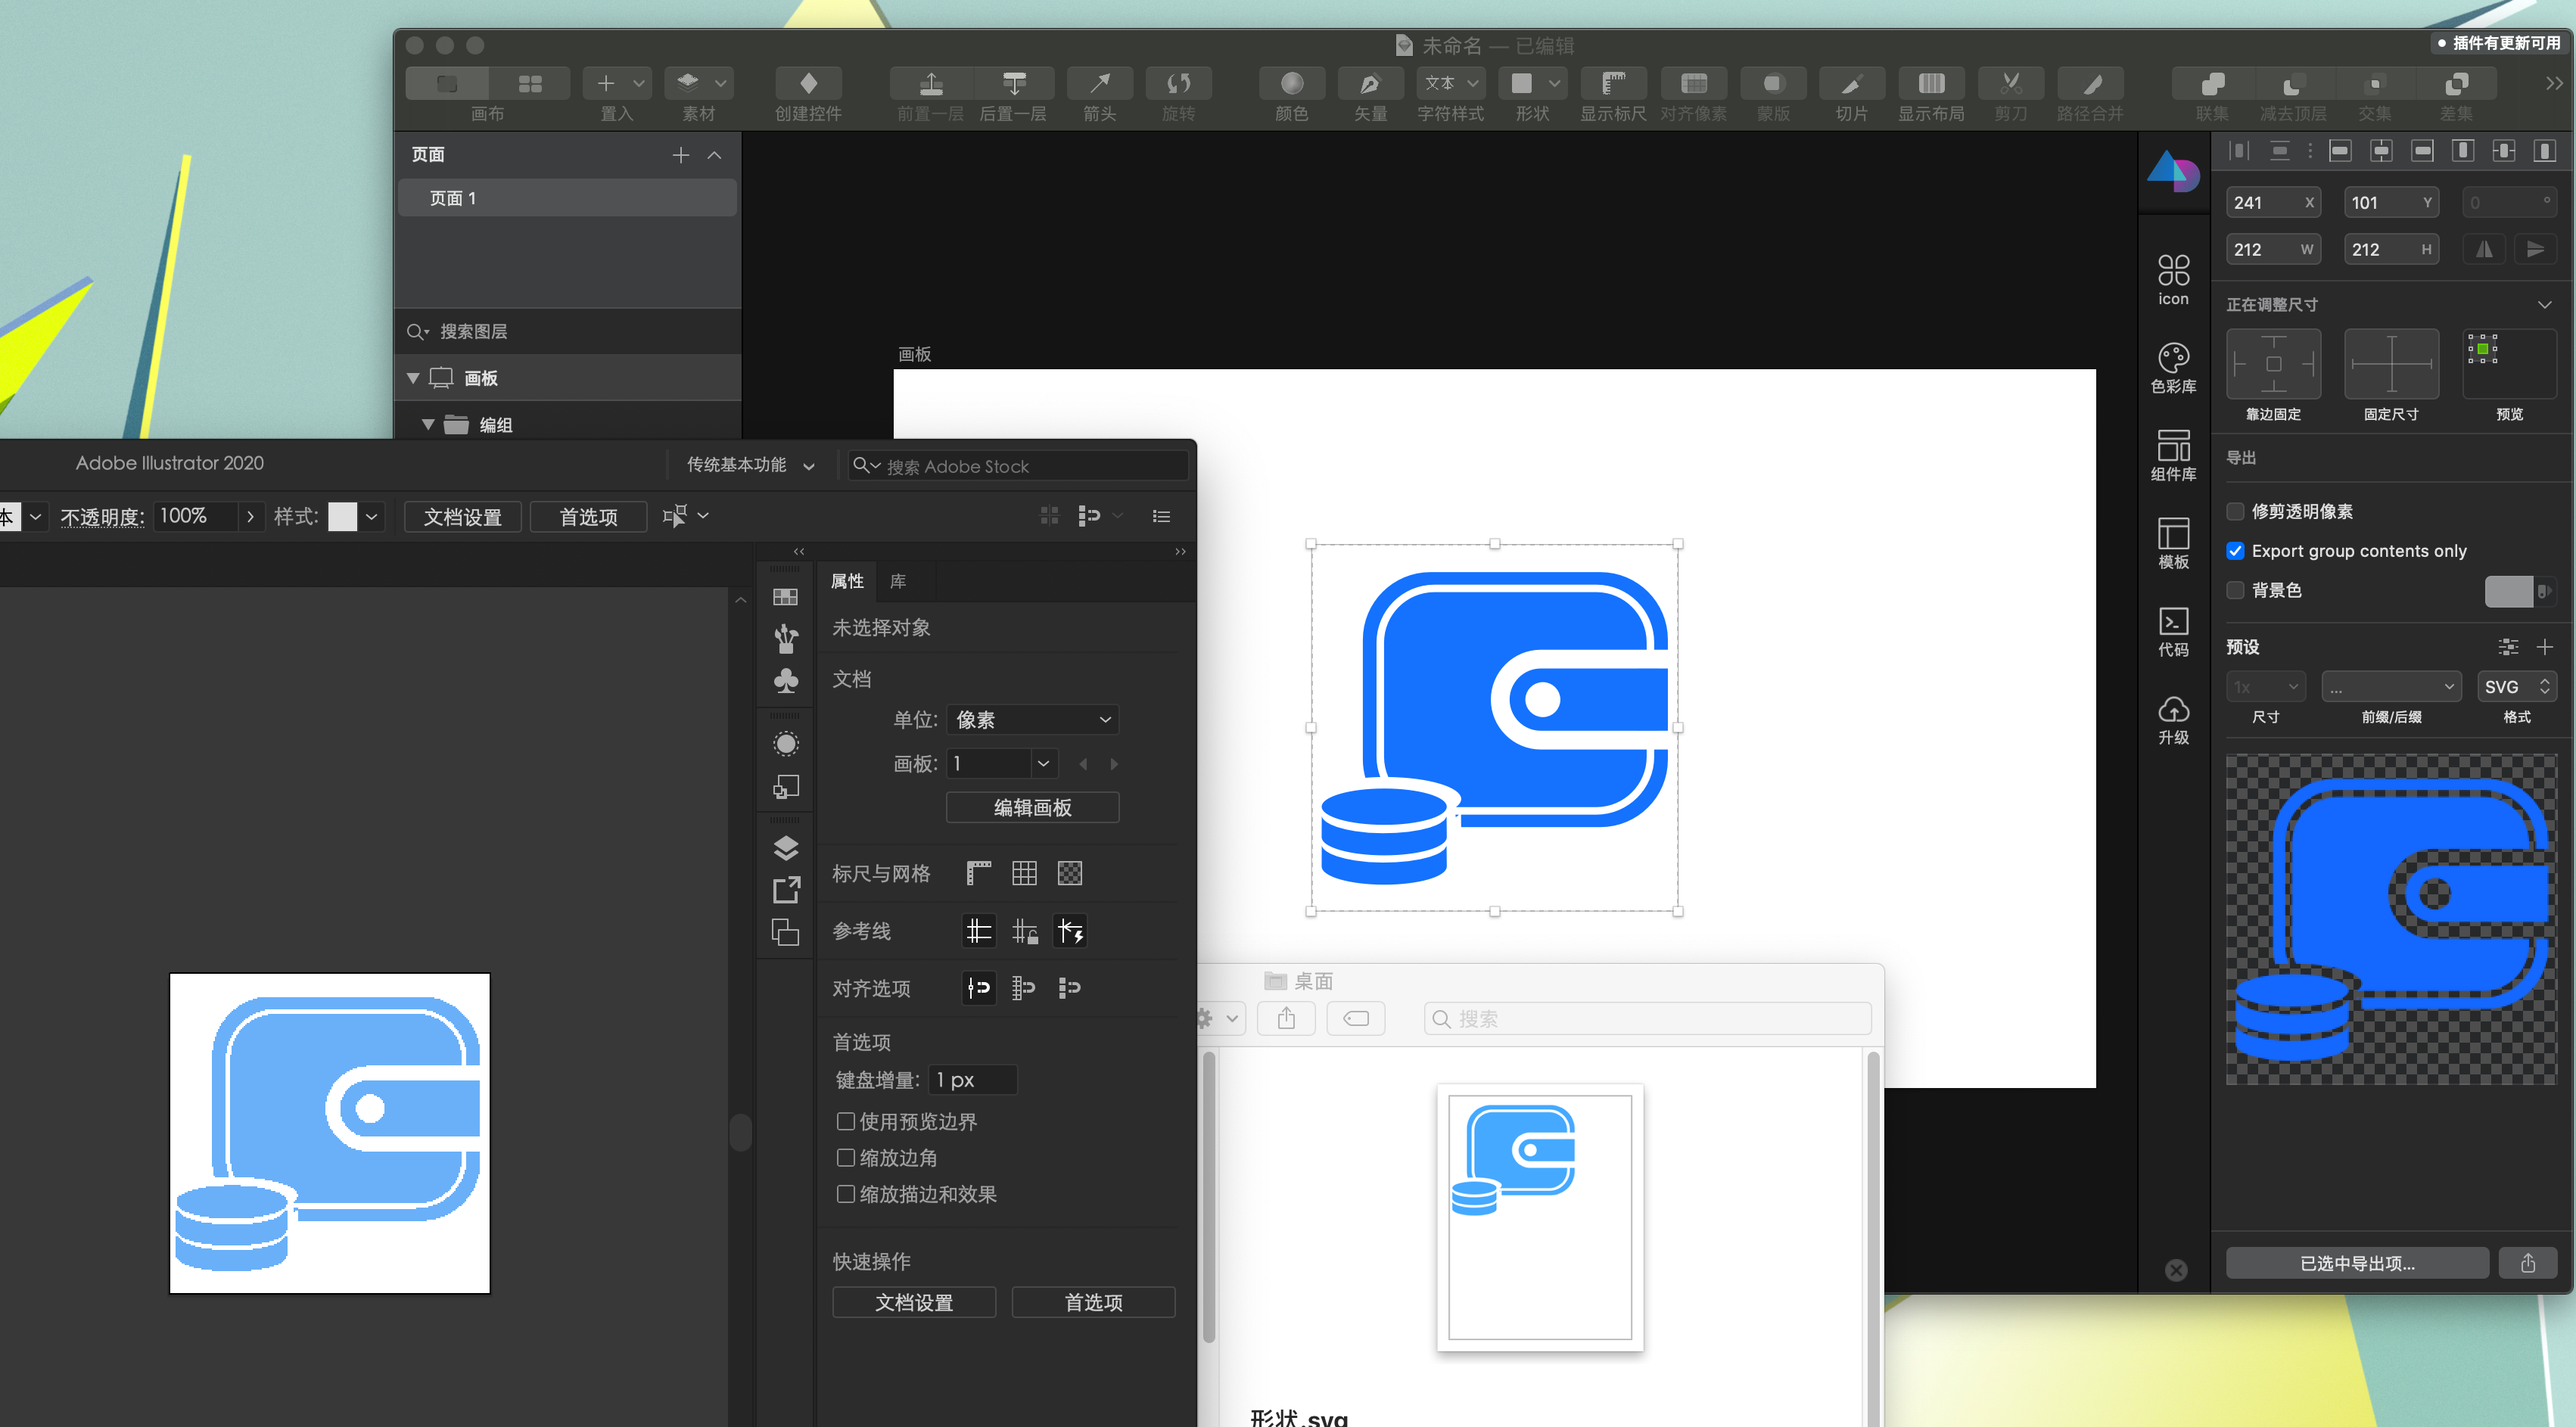Screen dimensions: 2576x1427
Task: Collapse the 编组 group layer
Action: click(x=428, y=425)
